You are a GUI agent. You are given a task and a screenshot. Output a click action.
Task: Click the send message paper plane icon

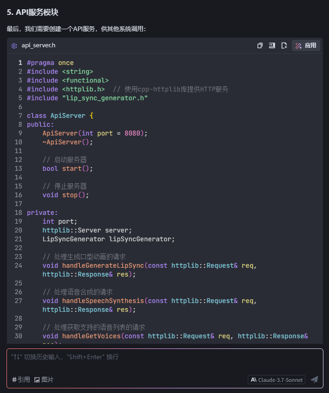(x=314, y=380)
